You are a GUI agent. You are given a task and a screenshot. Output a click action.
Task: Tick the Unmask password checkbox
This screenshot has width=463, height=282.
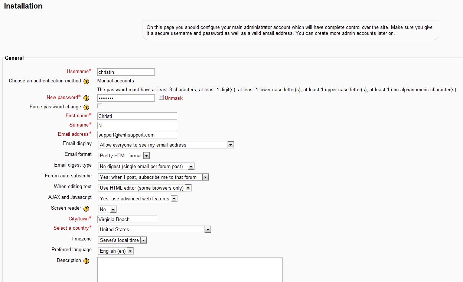point(161,98)
